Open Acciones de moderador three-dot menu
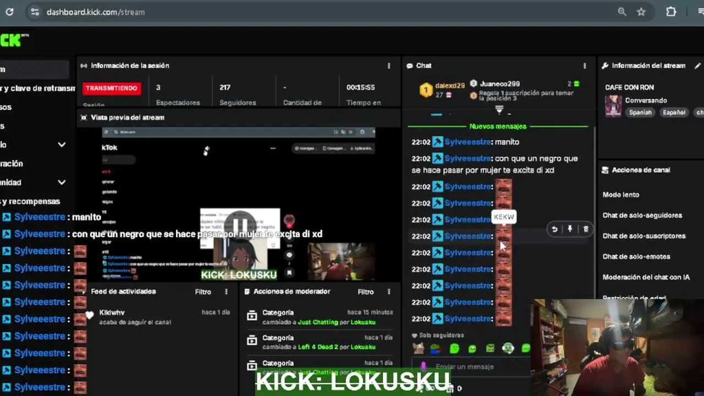The width and height of the screenshot is (704, 396). click(389, 291)
